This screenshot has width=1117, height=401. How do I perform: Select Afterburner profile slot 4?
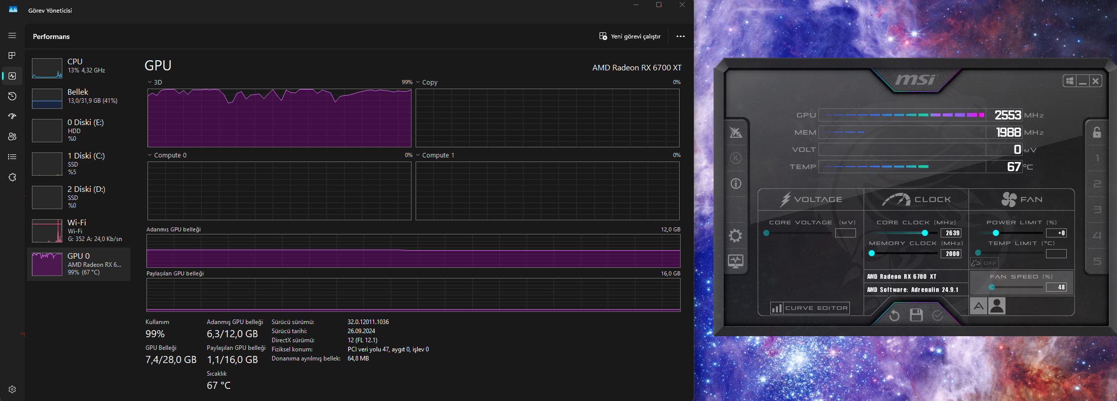point(1097,235)
